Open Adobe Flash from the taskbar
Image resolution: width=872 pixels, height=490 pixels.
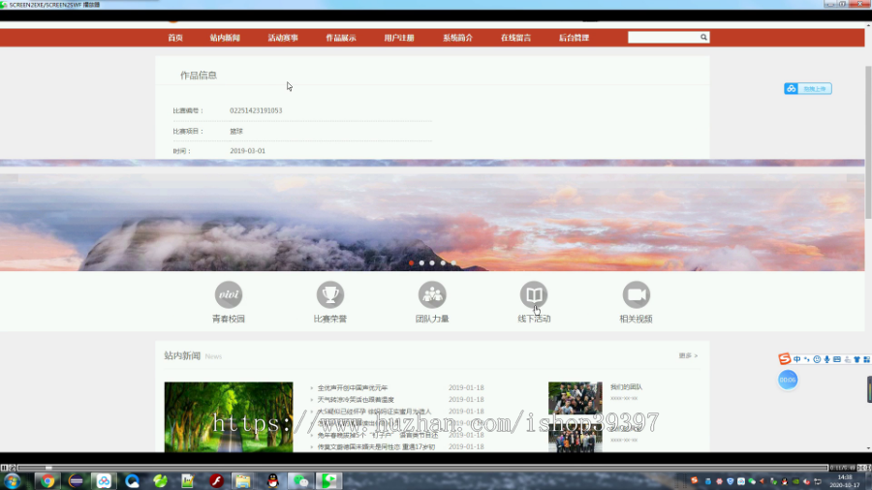pyautogui.click(x=216, y=480)
